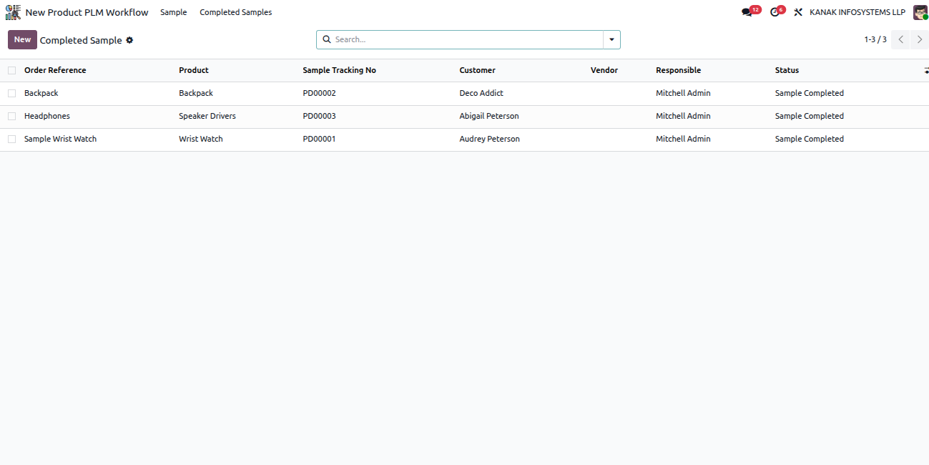This screenshot has width=929, height=465.
Task: Expand the search options dropdown arrow
Action: (x=611, y=39)
